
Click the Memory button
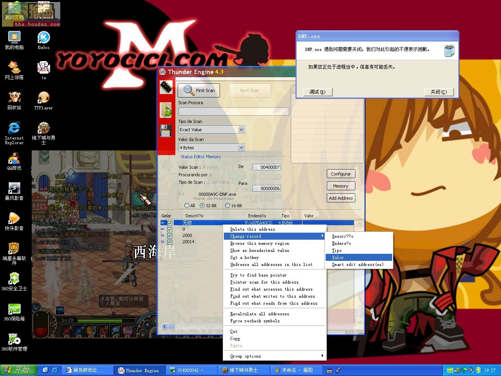341,186
